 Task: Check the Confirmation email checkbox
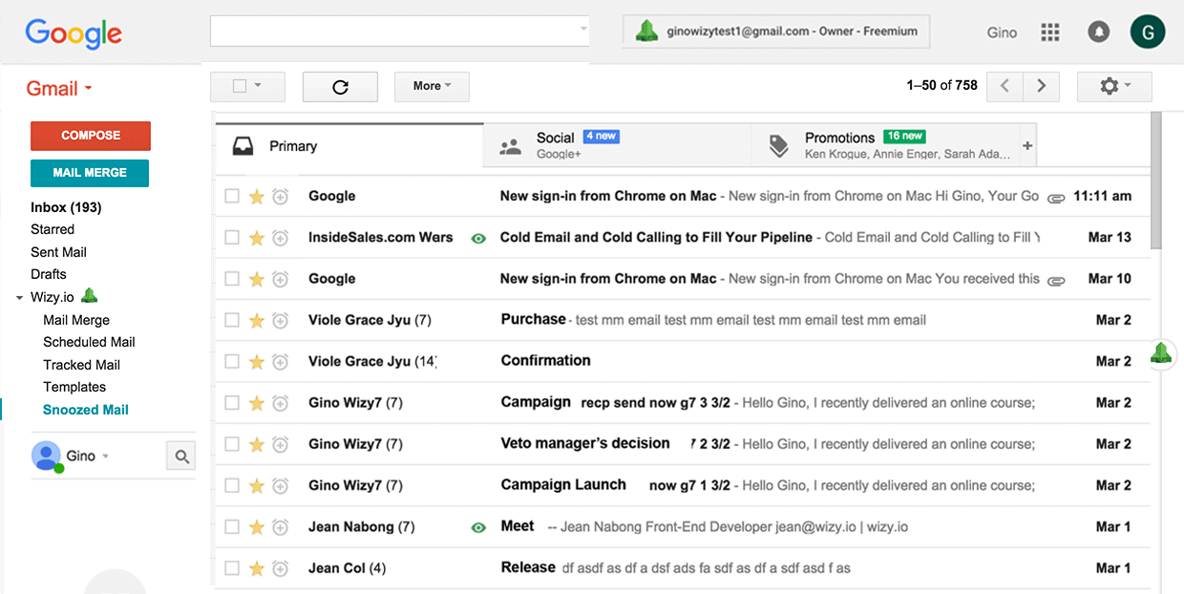tap(232, 361)
